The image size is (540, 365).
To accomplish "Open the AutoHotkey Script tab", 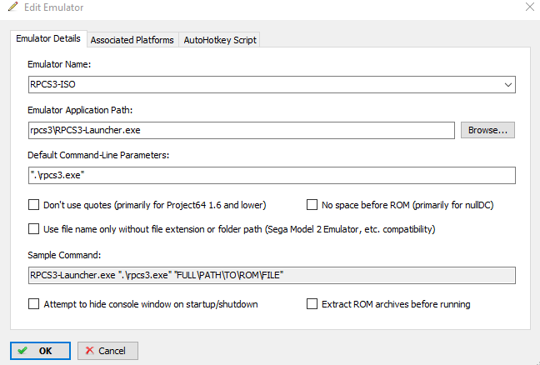I will (x=220, y=40).
